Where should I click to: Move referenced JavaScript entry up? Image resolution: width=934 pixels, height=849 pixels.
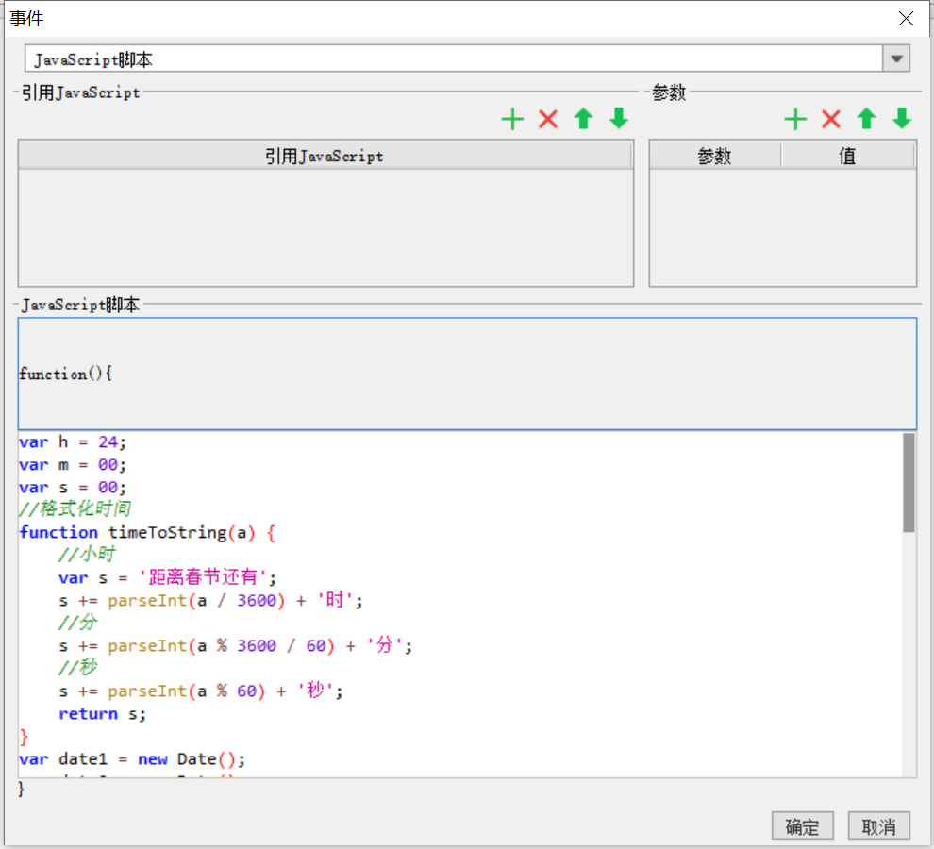click(x=584, y=119)
